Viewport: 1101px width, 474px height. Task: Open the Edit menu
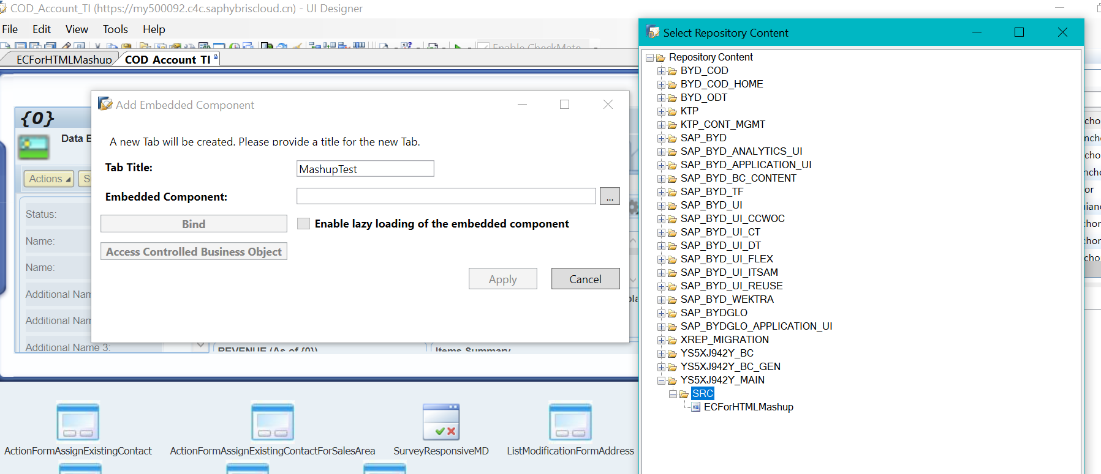42,29
